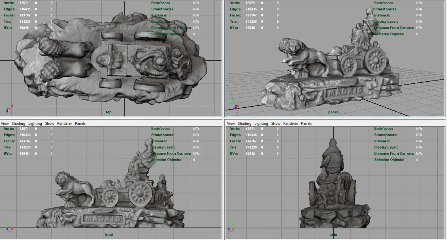Click 'Backfaces:' label in side viewport
The image size is (447, 240).
coord(384,129)
